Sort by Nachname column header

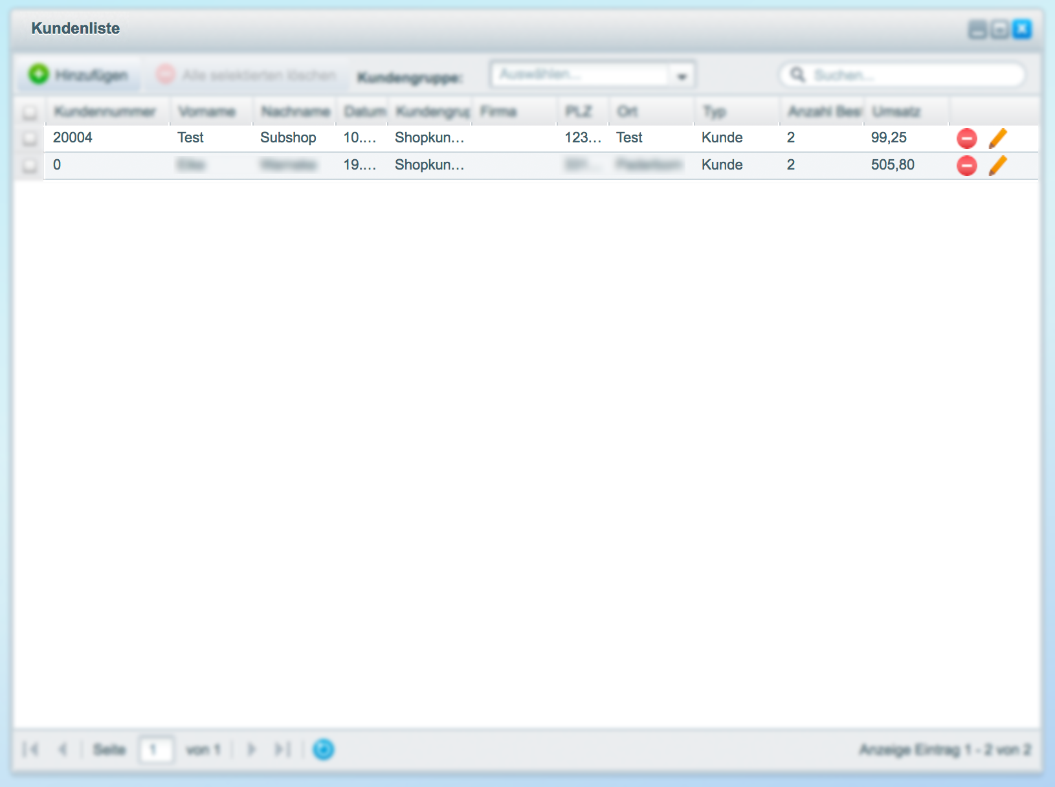[x=294, y=111]
